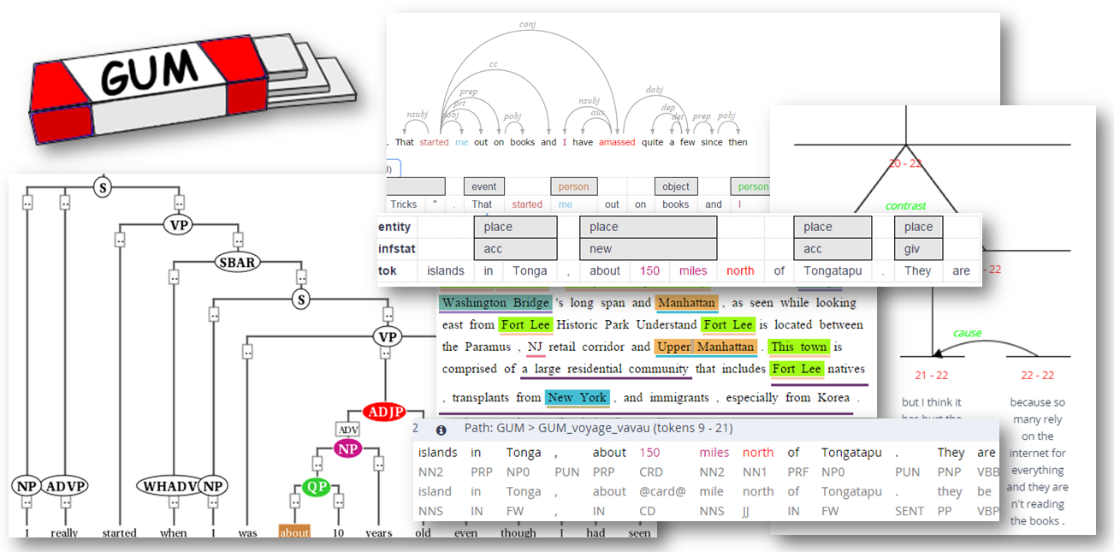Click the red '21 - 22' span label
Viewport: 1114px width, 552px height.
click(932, 375)
